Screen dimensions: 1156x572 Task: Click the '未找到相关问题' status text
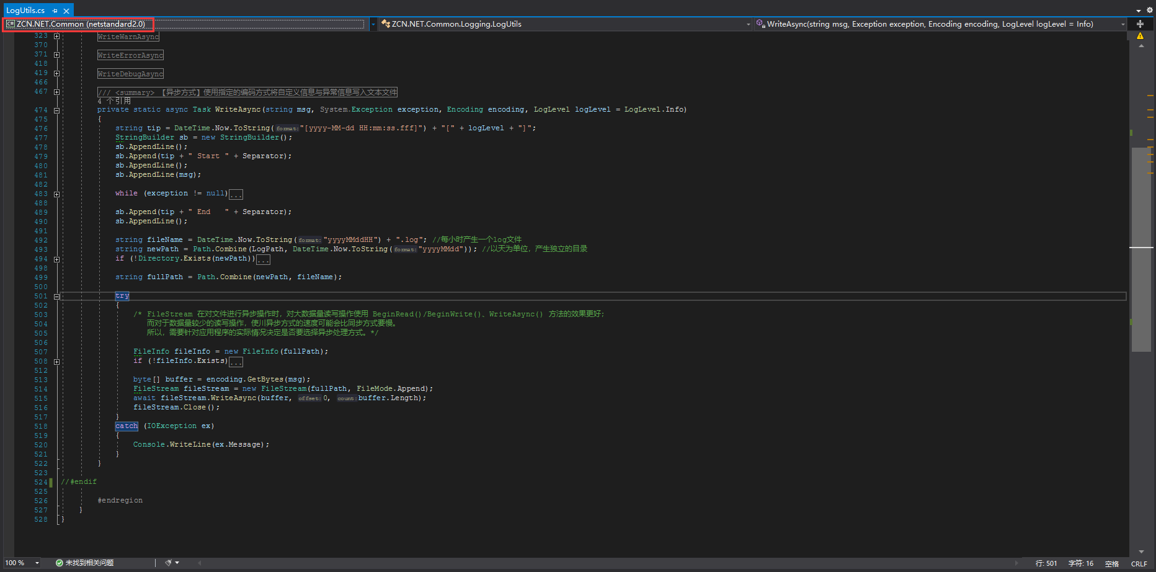(x=89, y=563)
